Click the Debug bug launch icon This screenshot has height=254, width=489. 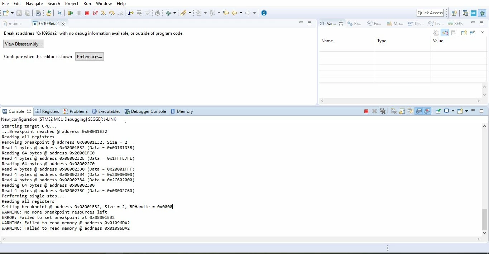pos(168,13)
